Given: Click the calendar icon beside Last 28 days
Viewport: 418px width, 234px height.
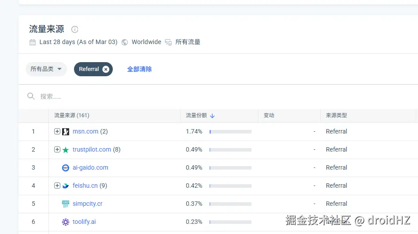Looking at the screenshot, I should click(x=33, y=42).
